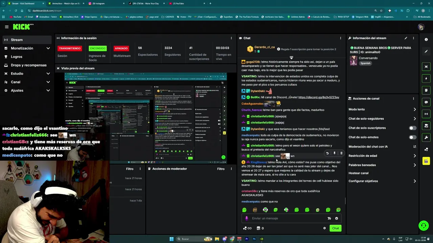
Task: Open the YouTube bookmark in bookmarks bar
Action: (16, 17)
